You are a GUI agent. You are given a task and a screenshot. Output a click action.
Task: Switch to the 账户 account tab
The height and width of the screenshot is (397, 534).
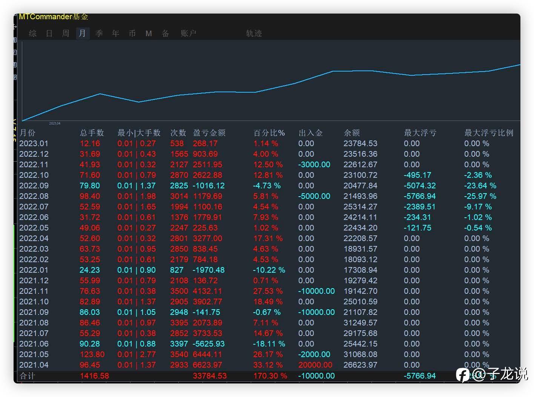[x=188, y=34]
